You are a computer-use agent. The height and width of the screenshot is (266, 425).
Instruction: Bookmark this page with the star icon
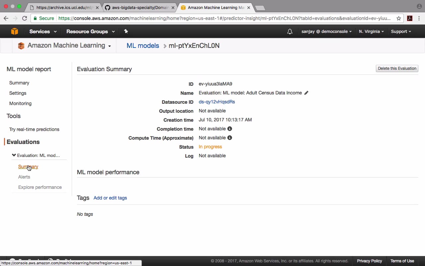coord(399,18)
